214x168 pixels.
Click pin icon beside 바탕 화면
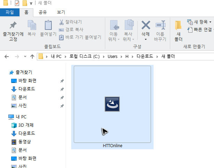pyautogui.click(x=62, y=81)
